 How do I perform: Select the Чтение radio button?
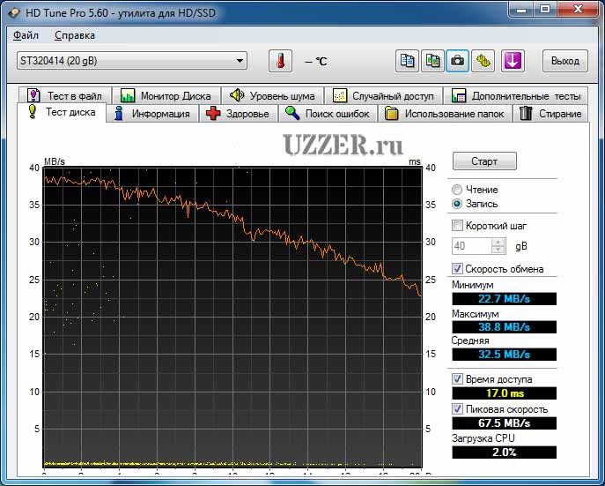(x=457, y=190)
